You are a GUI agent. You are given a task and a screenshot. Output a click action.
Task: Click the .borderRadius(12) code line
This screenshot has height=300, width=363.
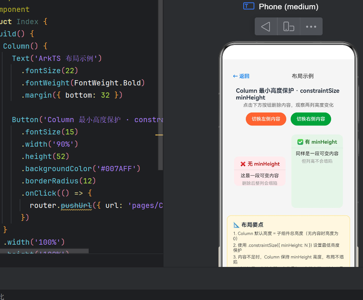point(58,181)
